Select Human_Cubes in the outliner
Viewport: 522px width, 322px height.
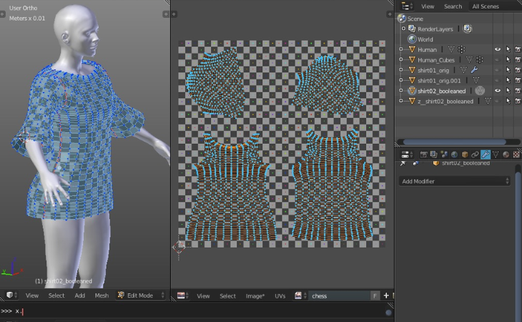tap(435, 60)
